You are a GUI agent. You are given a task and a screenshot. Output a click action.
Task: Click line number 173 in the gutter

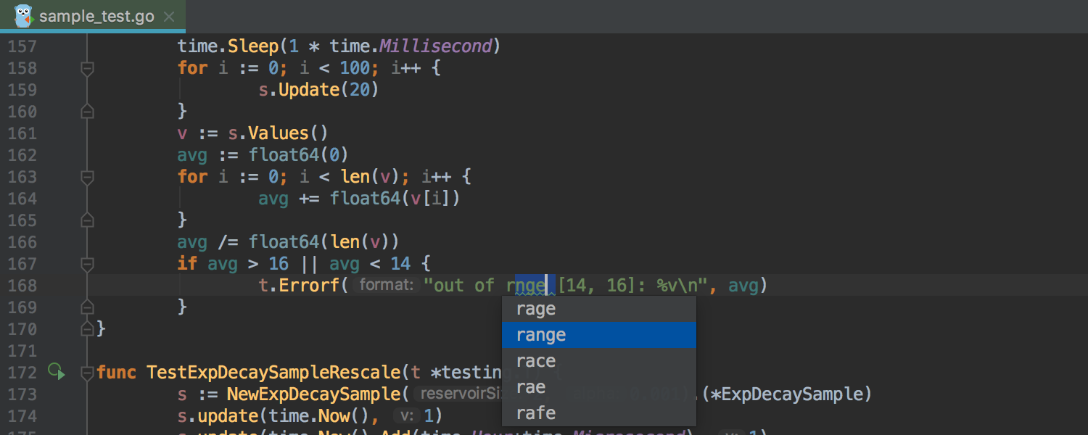pyautogui.click(x=22, y=394)
